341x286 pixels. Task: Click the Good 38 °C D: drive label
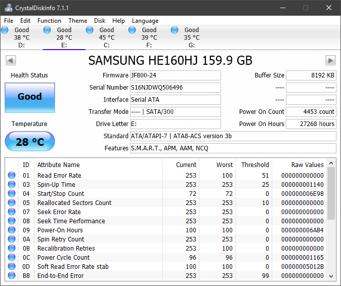point(22,37)
